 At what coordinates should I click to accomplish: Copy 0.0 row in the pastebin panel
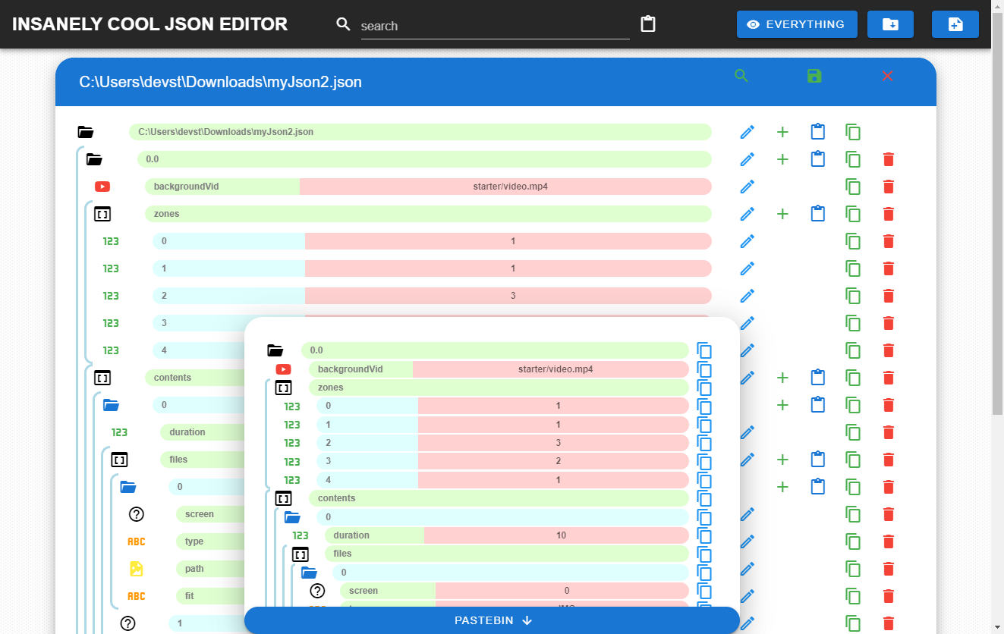704,350
